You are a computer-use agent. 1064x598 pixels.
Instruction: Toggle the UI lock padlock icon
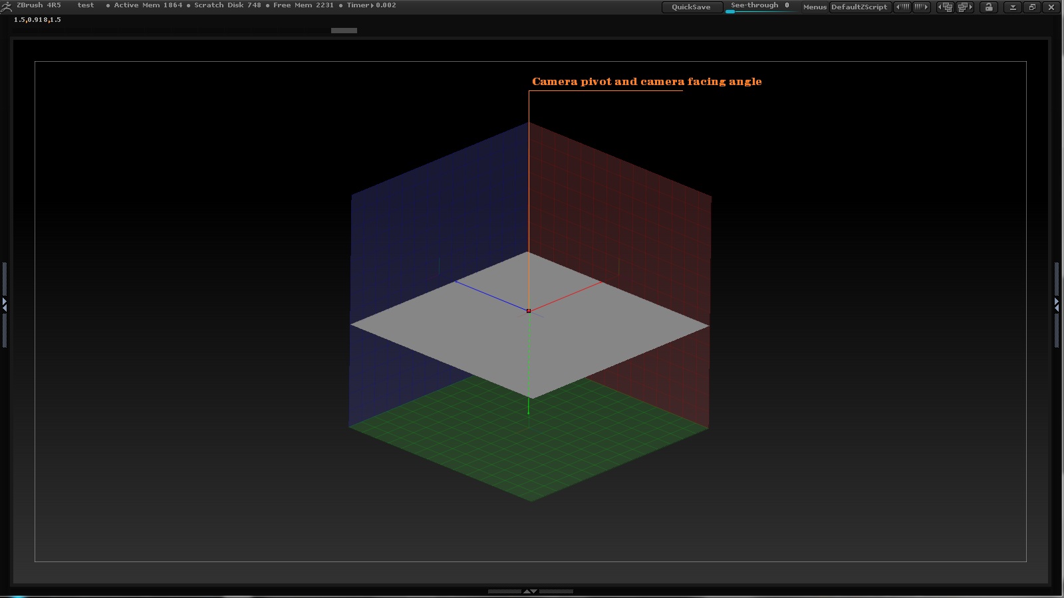(x=989, y=7)
